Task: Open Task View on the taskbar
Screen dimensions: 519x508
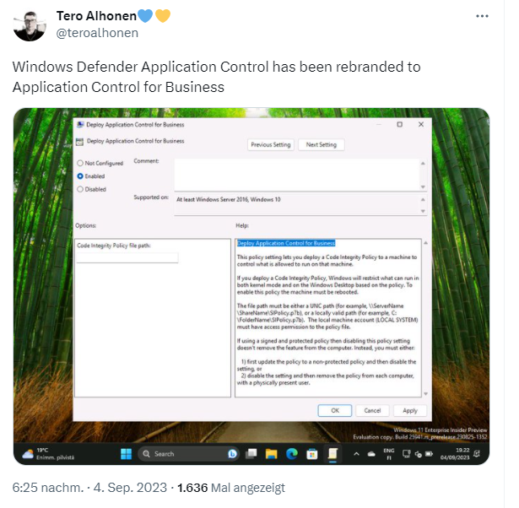Action: pos(251,454)
